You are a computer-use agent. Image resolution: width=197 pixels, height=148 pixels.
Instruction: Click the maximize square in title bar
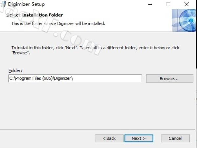168,4
